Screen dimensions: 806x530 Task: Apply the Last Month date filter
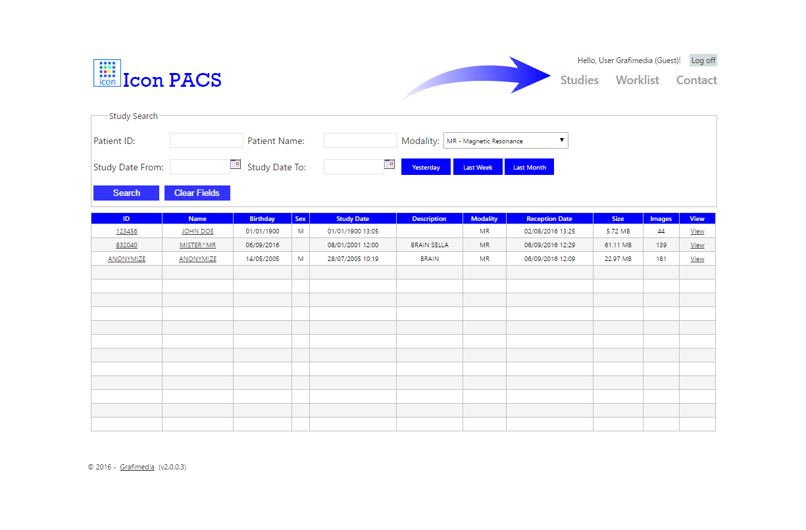pyautogui.click(x=529, y=167)
